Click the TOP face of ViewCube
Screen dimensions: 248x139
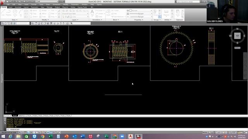(x=237, y=36)
